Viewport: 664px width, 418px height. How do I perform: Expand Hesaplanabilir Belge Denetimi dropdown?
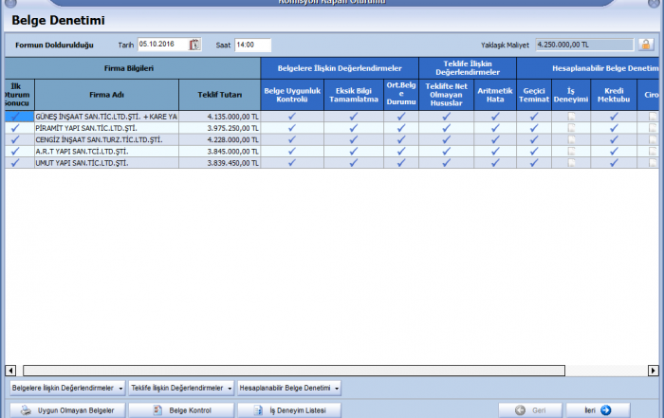pyautogui.click(x=288, y=388)
